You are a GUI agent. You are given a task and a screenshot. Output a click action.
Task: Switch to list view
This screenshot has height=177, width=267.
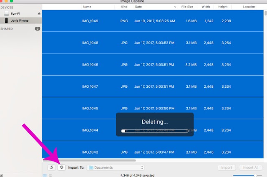pos(45,175)
